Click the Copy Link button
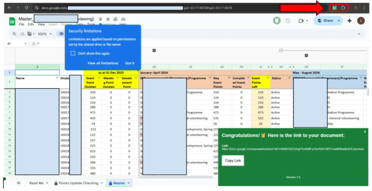Screen dimensions: 372x191 click(233, 160)
